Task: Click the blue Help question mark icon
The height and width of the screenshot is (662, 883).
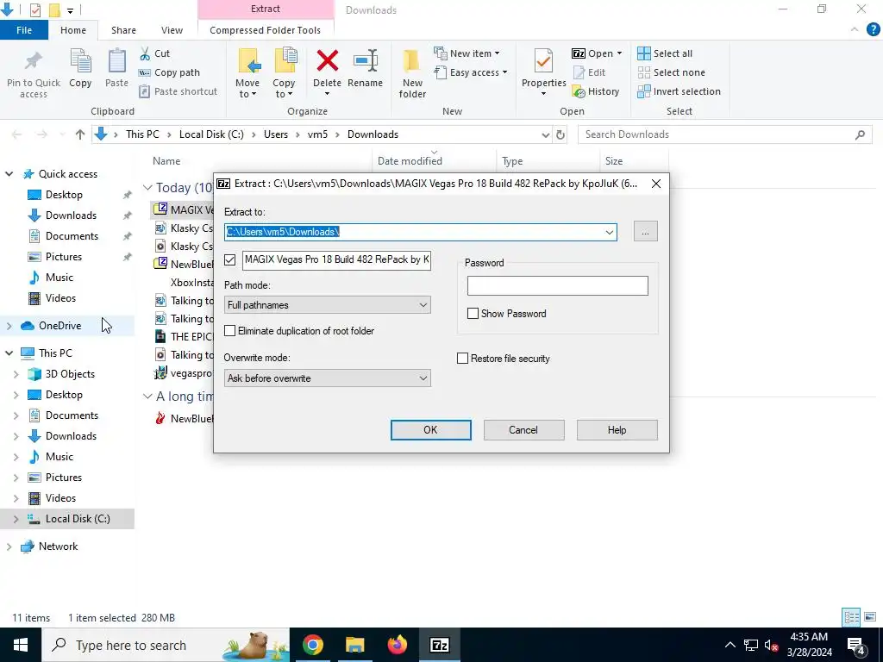Action: (x=873, y=30)
